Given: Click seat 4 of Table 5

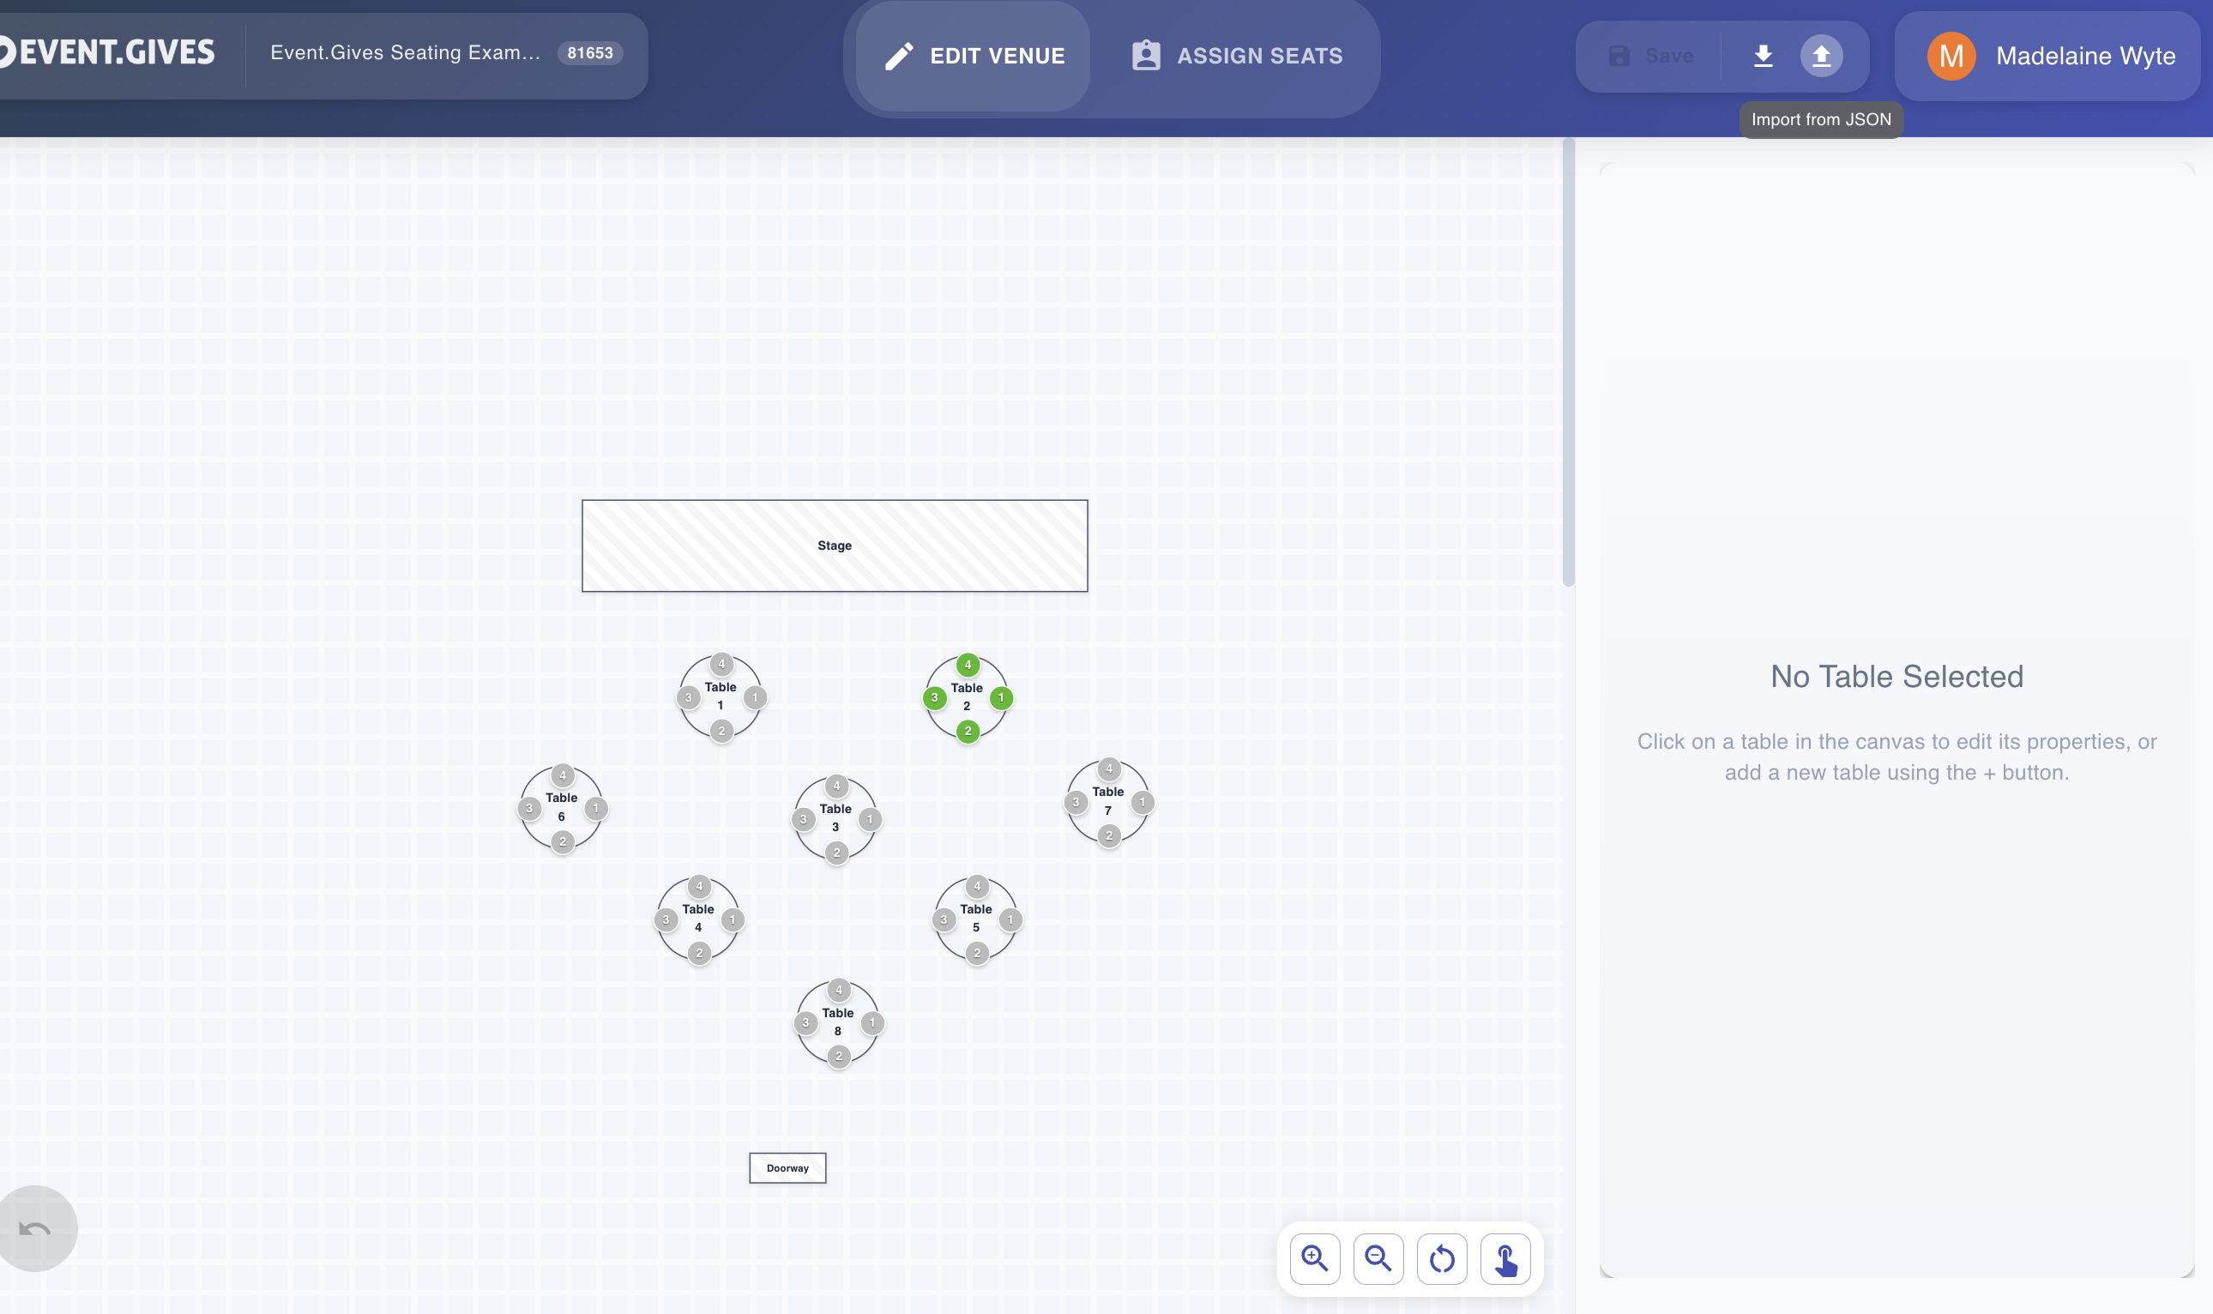Looking at the screenshot, I should (977, 885).
